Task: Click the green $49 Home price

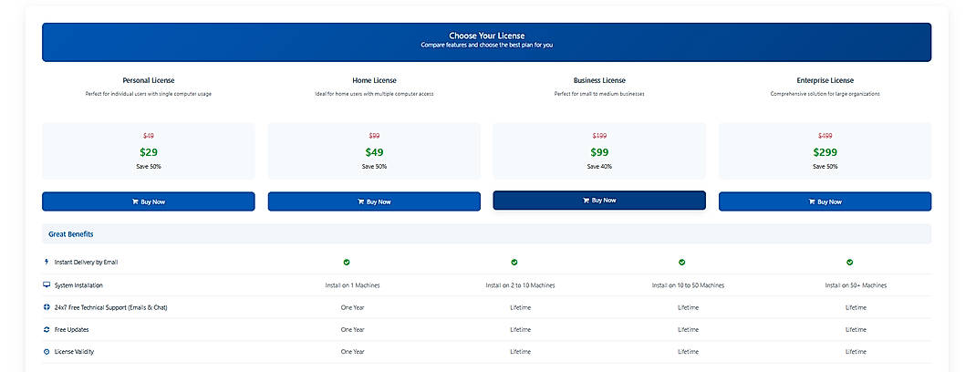Action: click(x=374, y=152)
